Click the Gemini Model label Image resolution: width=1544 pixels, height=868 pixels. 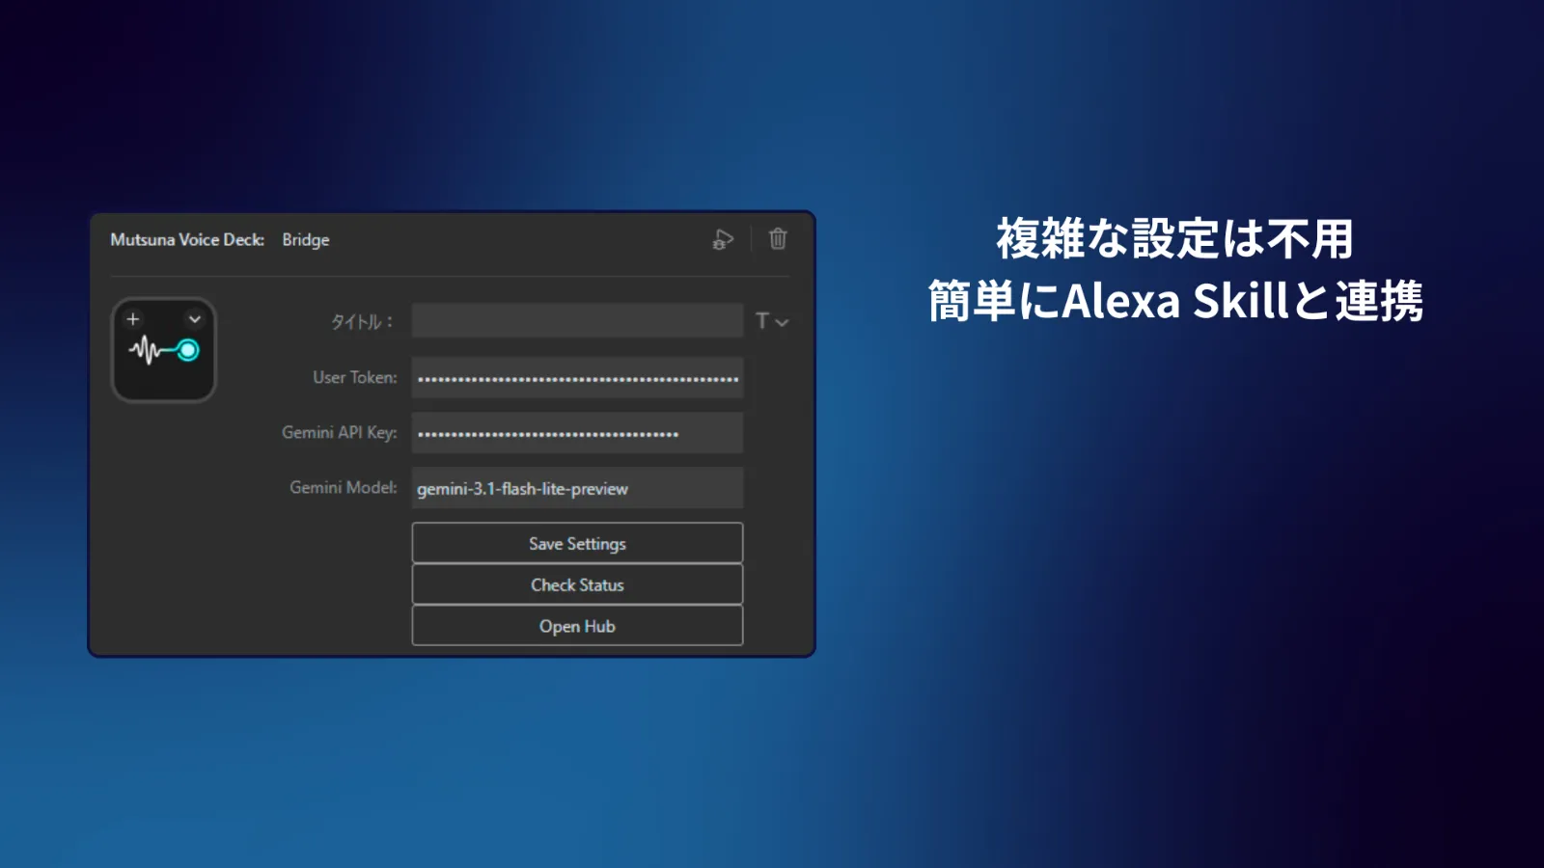(343, 487)
